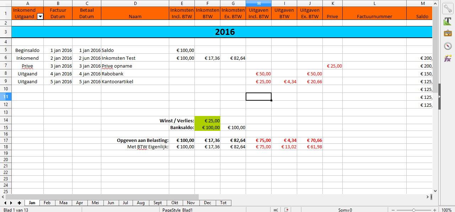Open the Styles panel in the sidebar
The width and height of the screenshot is (455, 212).
[x=448, y=21]
